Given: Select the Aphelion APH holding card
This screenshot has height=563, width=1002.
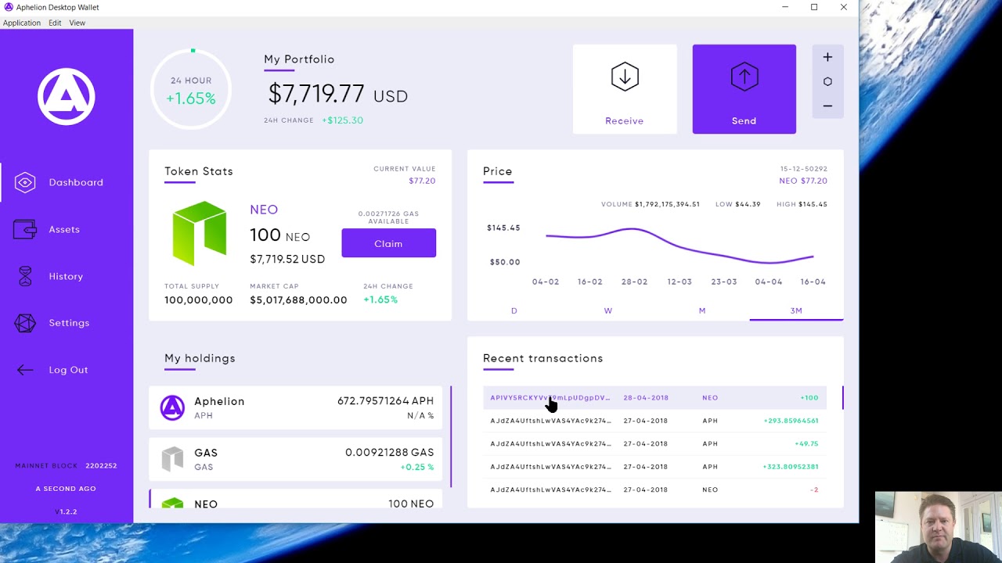Looking at the screenshot, I should (x=295, y=407).
